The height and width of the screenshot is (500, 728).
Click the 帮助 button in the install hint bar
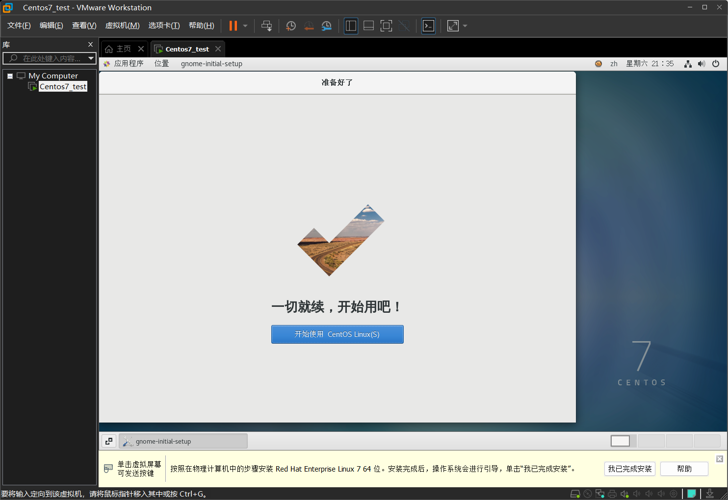tap(684, 469)
